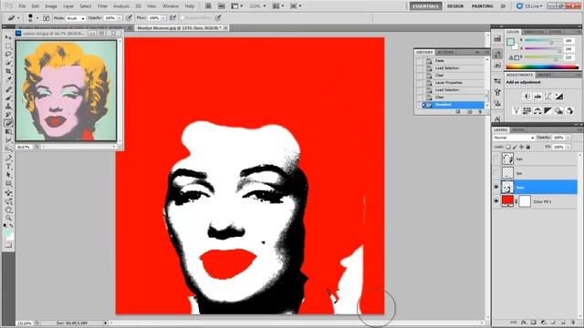This screenshot has width=584, height=328.
Task: Open the layer Opacity dropdown arrow
Action: click(x=568, y=138)
